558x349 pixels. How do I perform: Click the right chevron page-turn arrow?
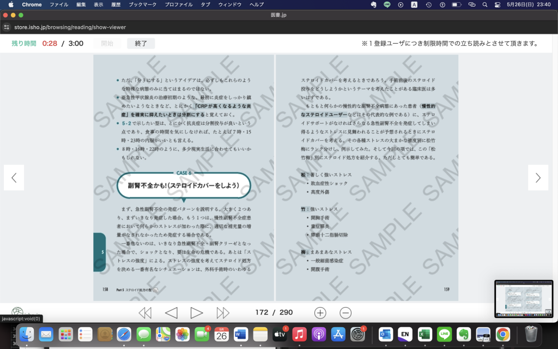click(x=538, y=178)
